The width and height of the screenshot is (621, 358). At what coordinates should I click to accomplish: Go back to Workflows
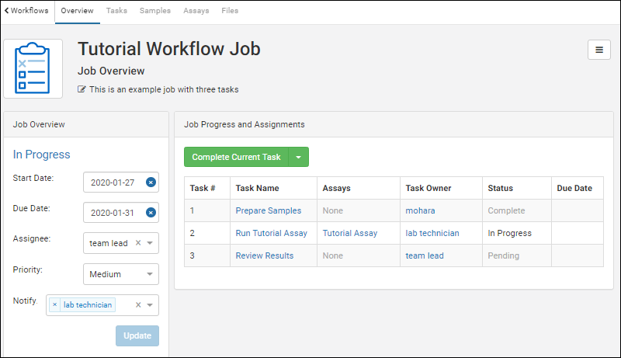point(26,11)
